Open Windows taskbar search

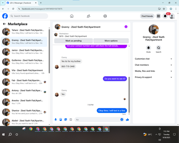tap(10, 134)
